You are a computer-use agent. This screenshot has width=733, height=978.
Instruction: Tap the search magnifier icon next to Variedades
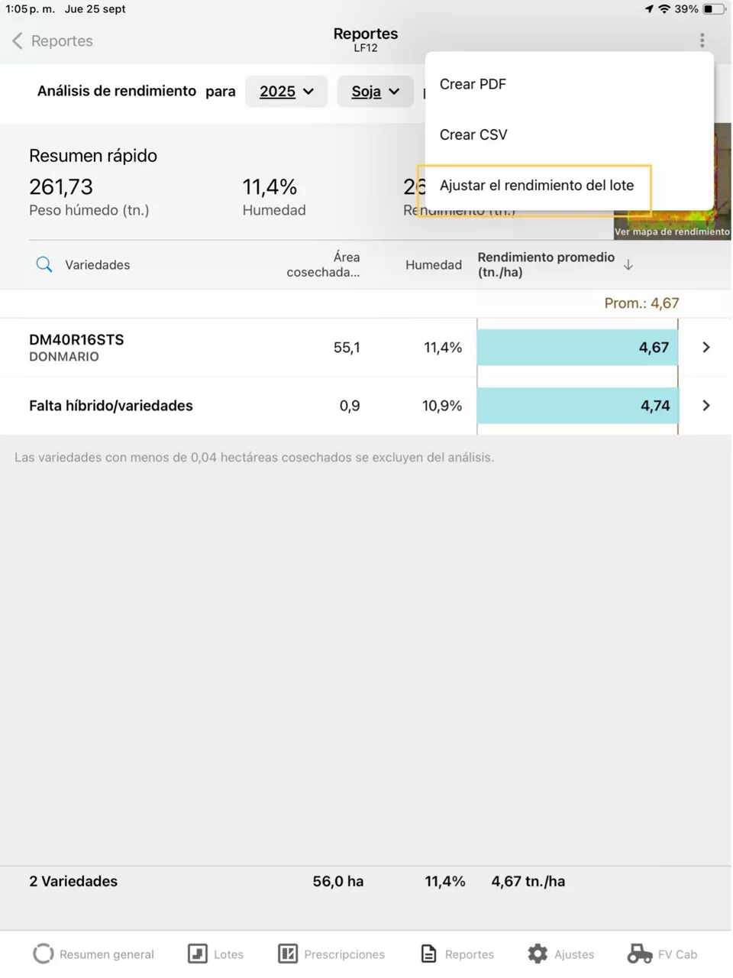click(x=44, y=265)
